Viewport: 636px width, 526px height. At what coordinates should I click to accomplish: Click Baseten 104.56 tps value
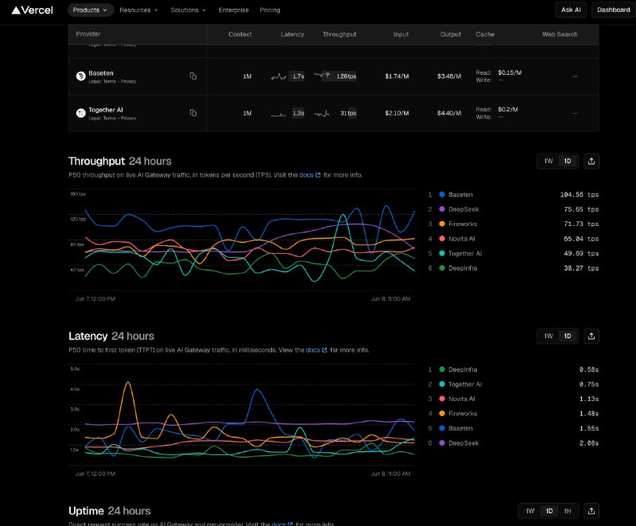click(579, 195)
